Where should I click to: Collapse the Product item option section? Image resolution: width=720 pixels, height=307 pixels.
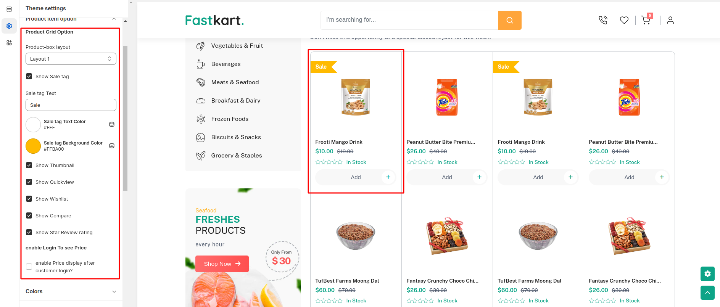click(114, 19)
